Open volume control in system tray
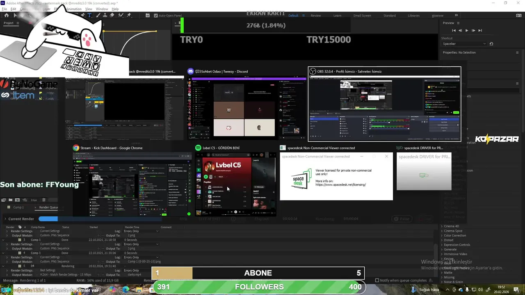The height and width of the screenshot is (295, 525). [x=480, y=290]
